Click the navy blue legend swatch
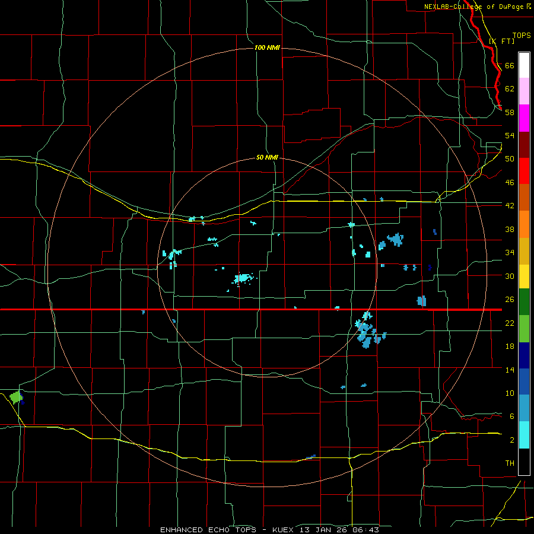Image resolution: width=534 pixels, height=534 pixels. click(524, 355)
